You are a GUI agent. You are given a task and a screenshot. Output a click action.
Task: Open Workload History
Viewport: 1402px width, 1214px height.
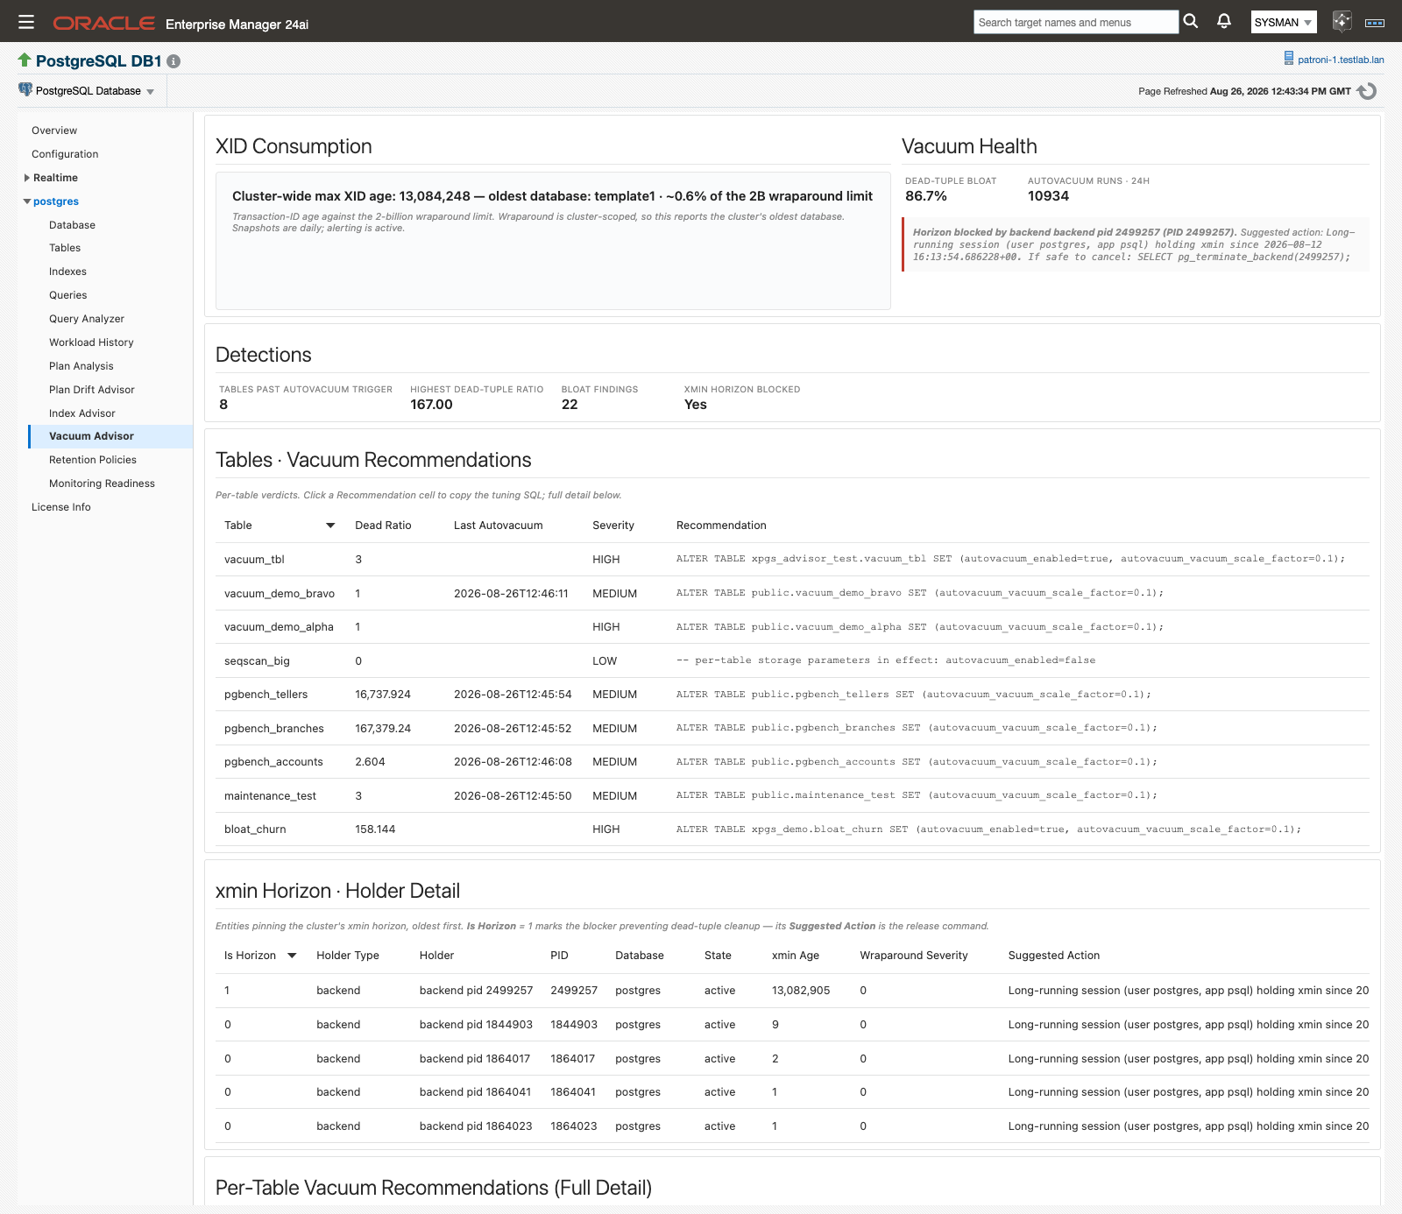pos(91,342)
